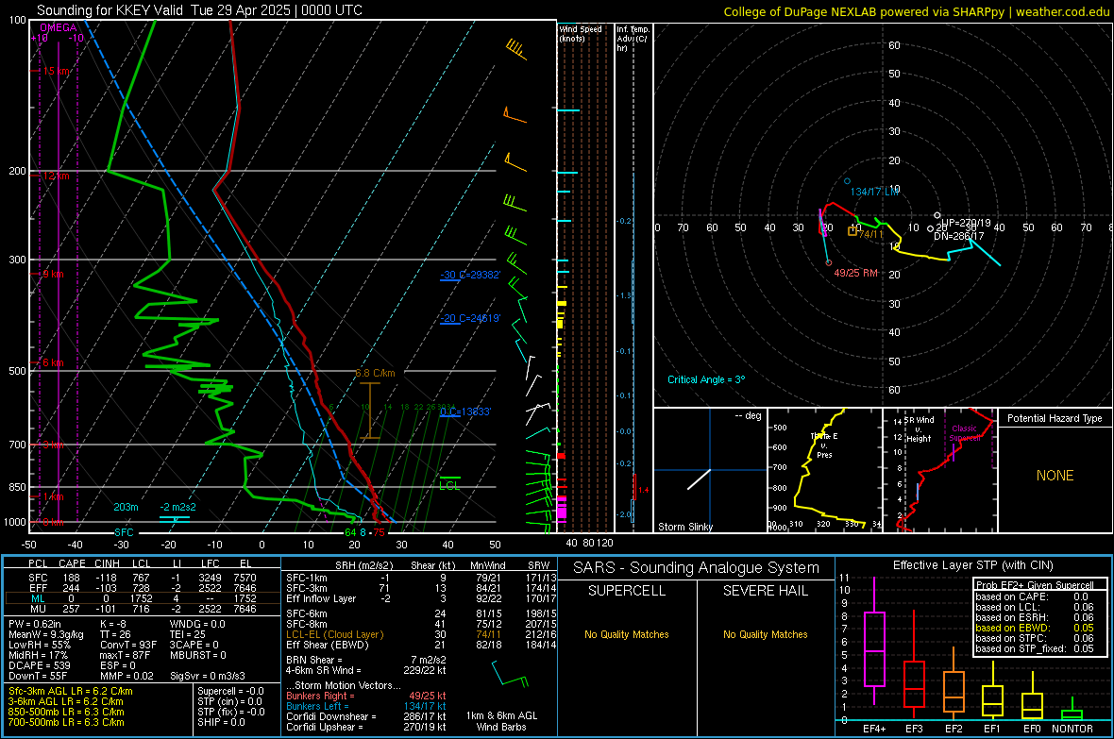Click the 'Critical Angle = 3°' text
The height and width of the screenshot is (739, 1114).
706,379
